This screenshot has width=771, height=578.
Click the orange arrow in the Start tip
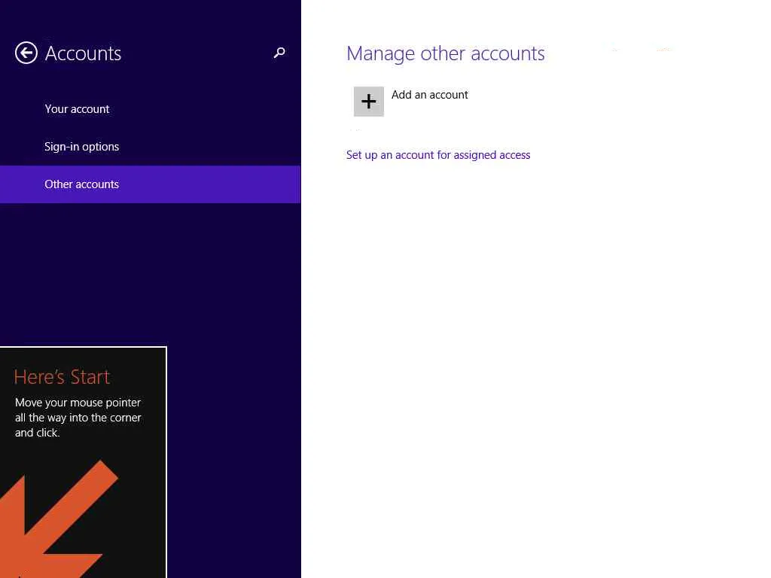(60, 519)
